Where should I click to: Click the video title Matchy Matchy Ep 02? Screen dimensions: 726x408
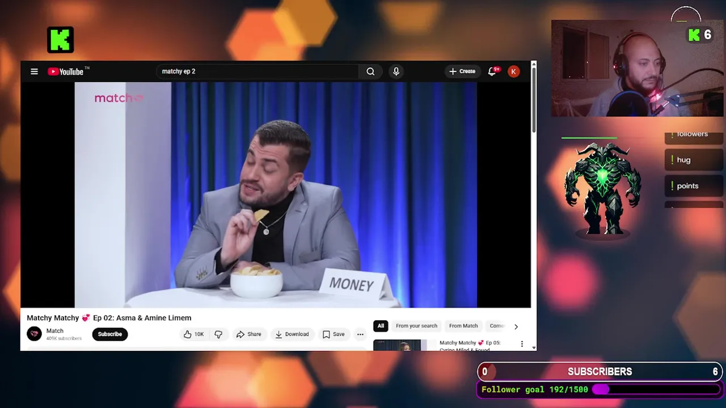point(109,318)
